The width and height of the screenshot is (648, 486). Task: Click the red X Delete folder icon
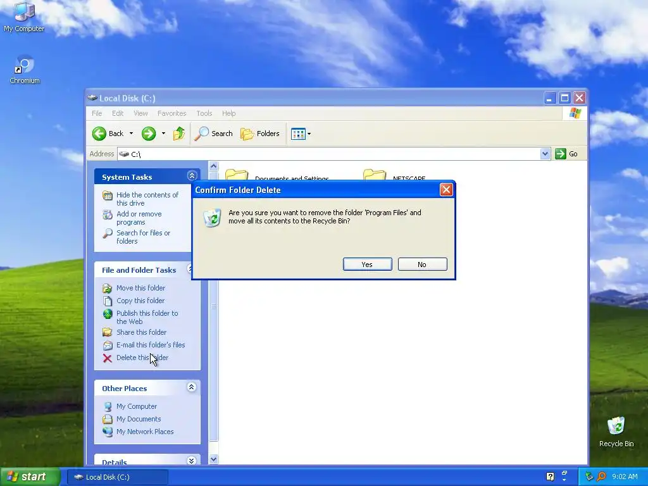point(108,358)
